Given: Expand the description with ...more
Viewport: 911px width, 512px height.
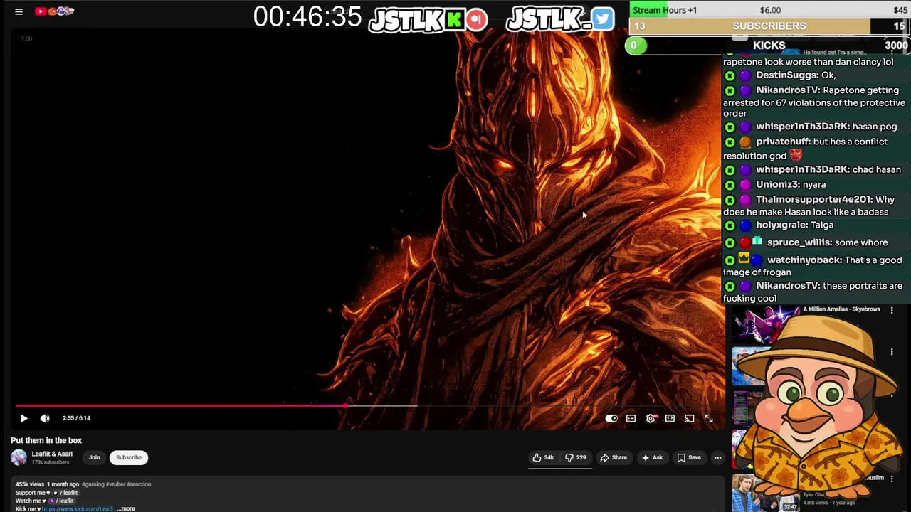Looking at the screenshot, I should pyautogui.click(x=126, y=509).
